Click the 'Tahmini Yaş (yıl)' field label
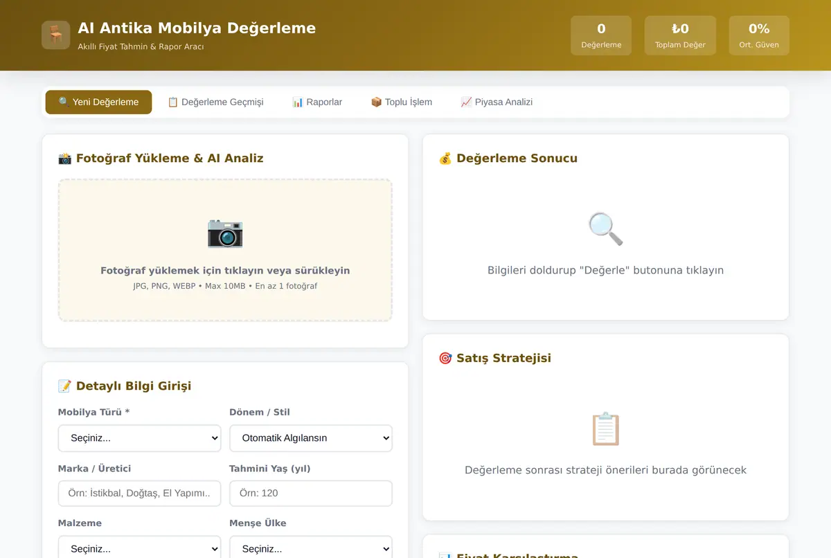Viewport: 831px width, 558px height. (270, 469)
